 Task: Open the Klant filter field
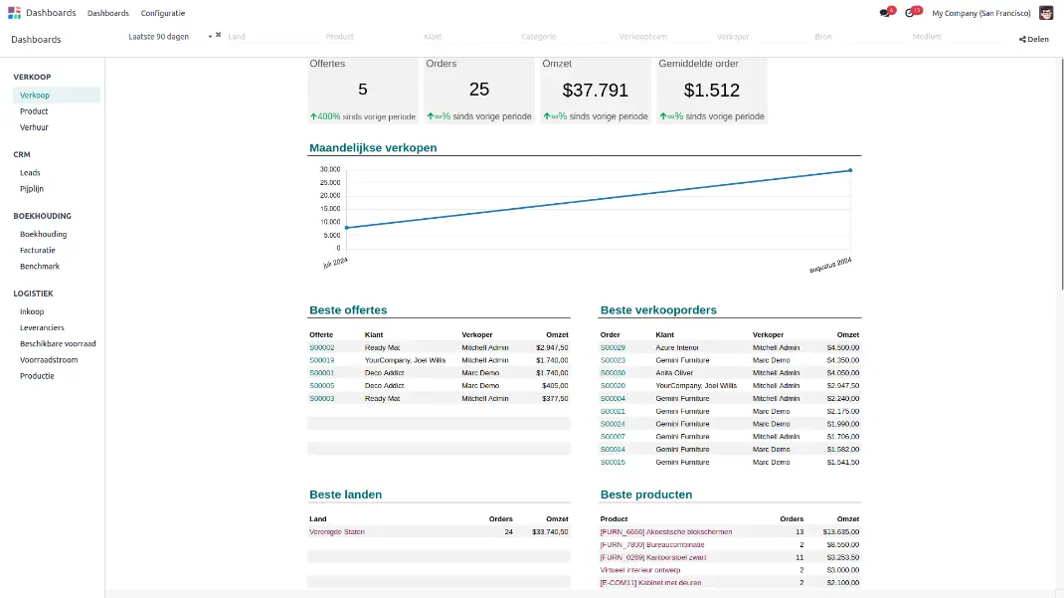(466, 37)
